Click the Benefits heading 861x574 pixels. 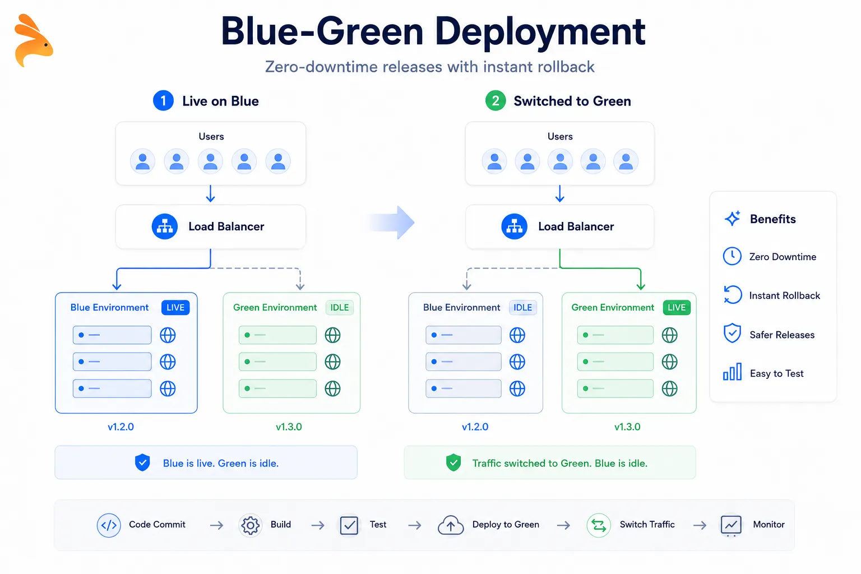[773, 219]
